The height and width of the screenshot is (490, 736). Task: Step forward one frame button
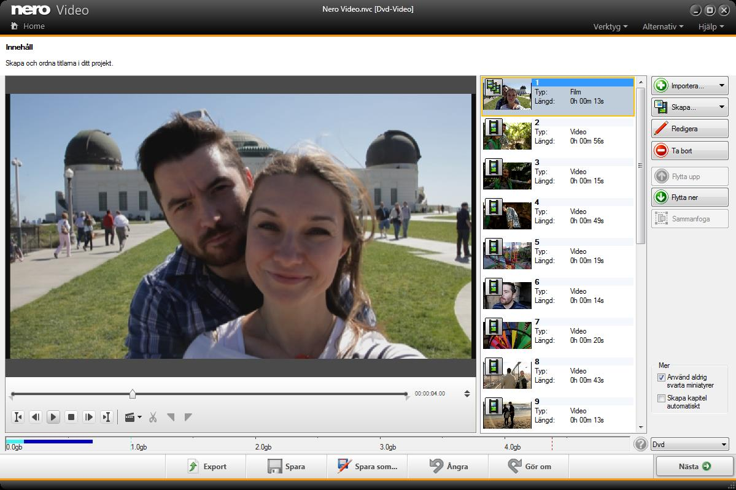(x=89, y=417)
